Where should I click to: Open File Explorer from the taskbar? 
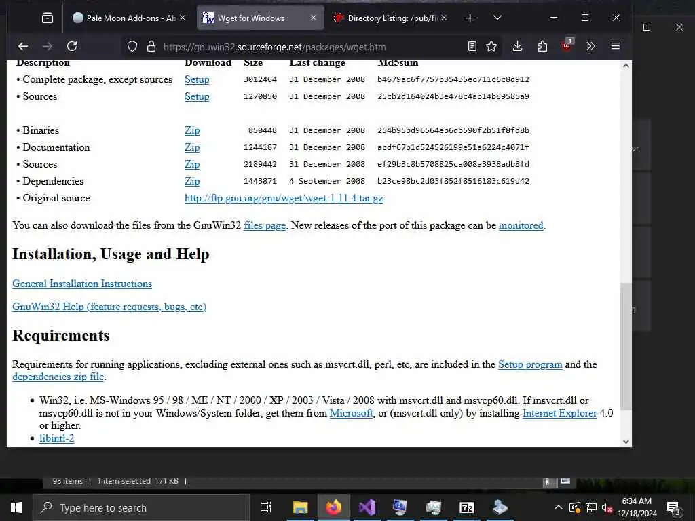[300, 507]
